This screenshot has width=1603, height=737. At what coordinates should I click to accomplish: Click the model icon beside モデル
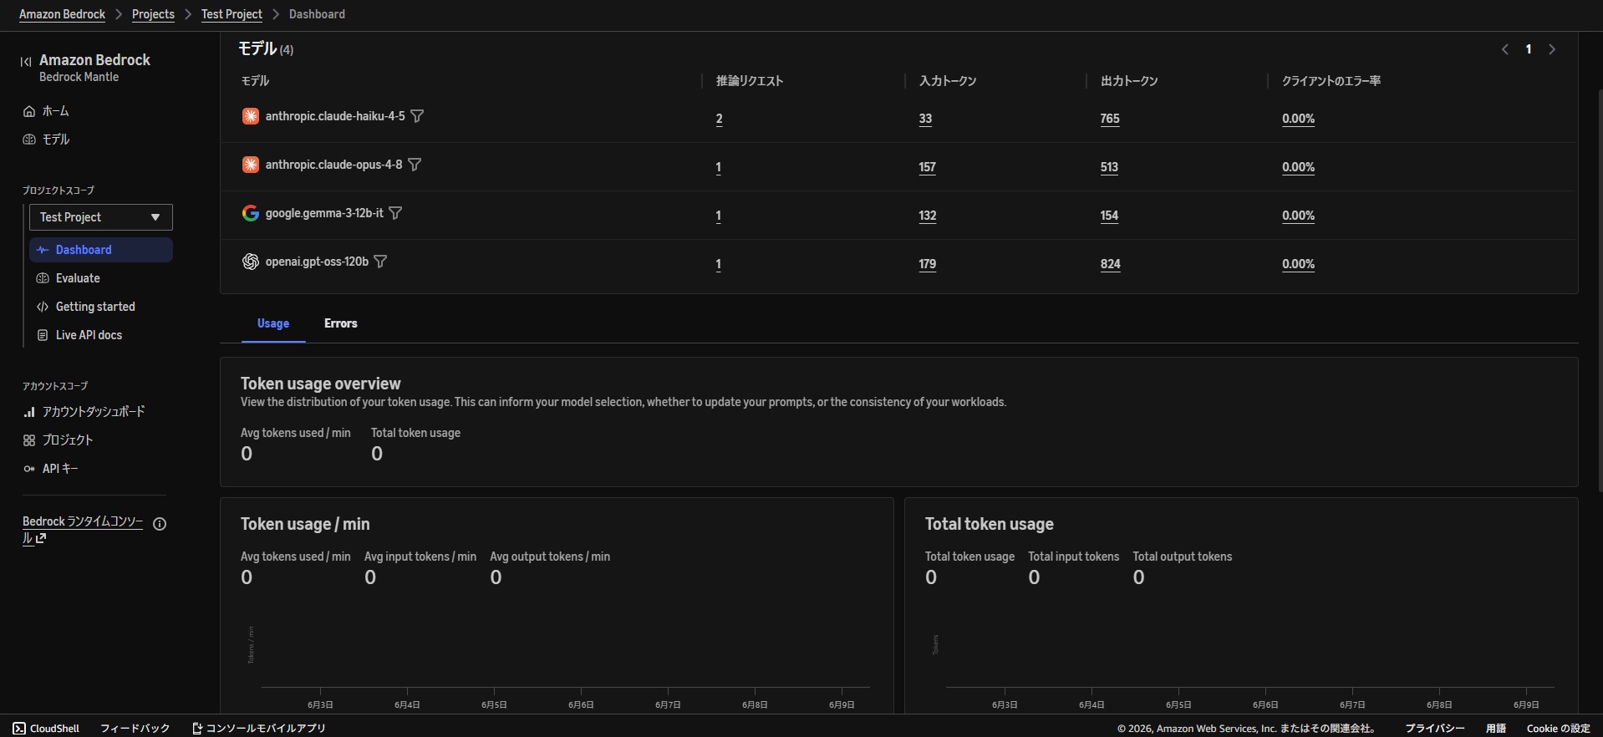tap(29, 140)
